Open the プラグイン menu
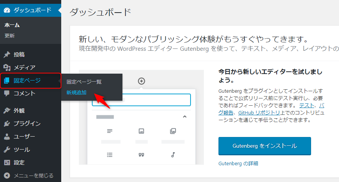Viewport: 339px width, 182px height. coord(31,124)
